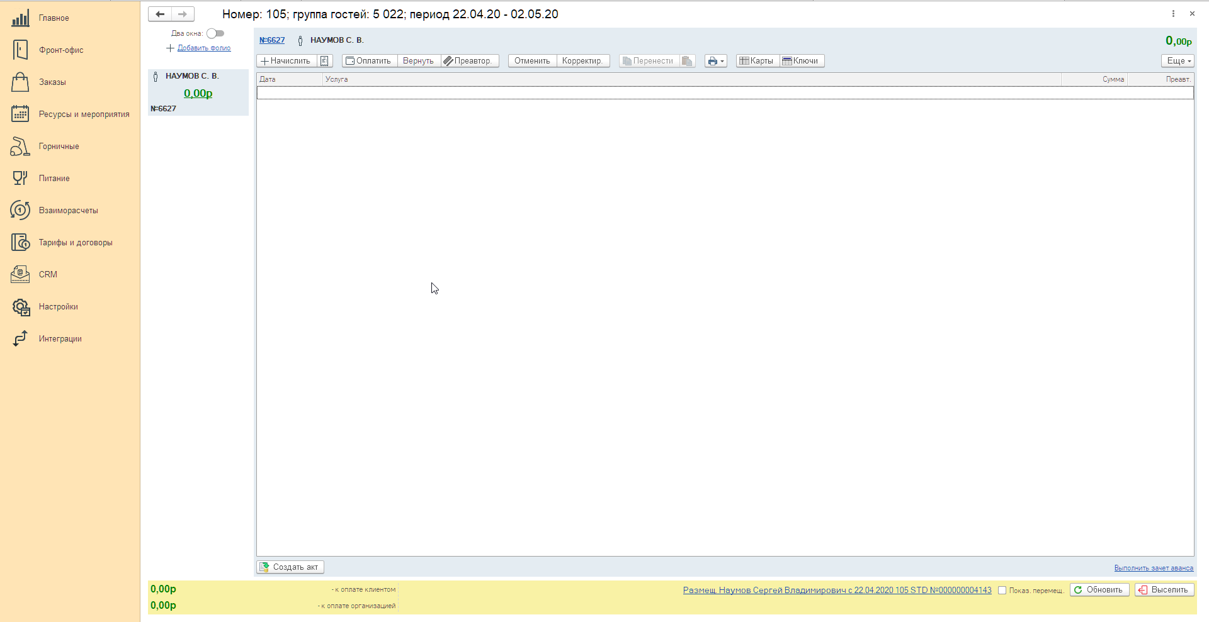Image resolution: width=1209 pixels, height=622 pixels.
Task: Select the Горничные menu item
Action: 59,147
